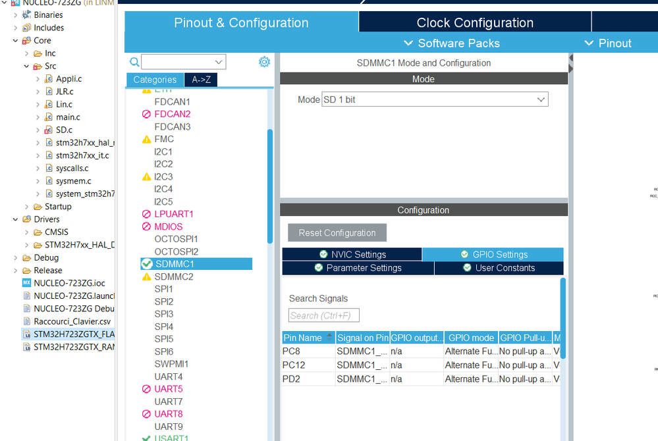The image size is (658, 441).
Task: Click the Drivers folder icon
Action: click(27, 219)
